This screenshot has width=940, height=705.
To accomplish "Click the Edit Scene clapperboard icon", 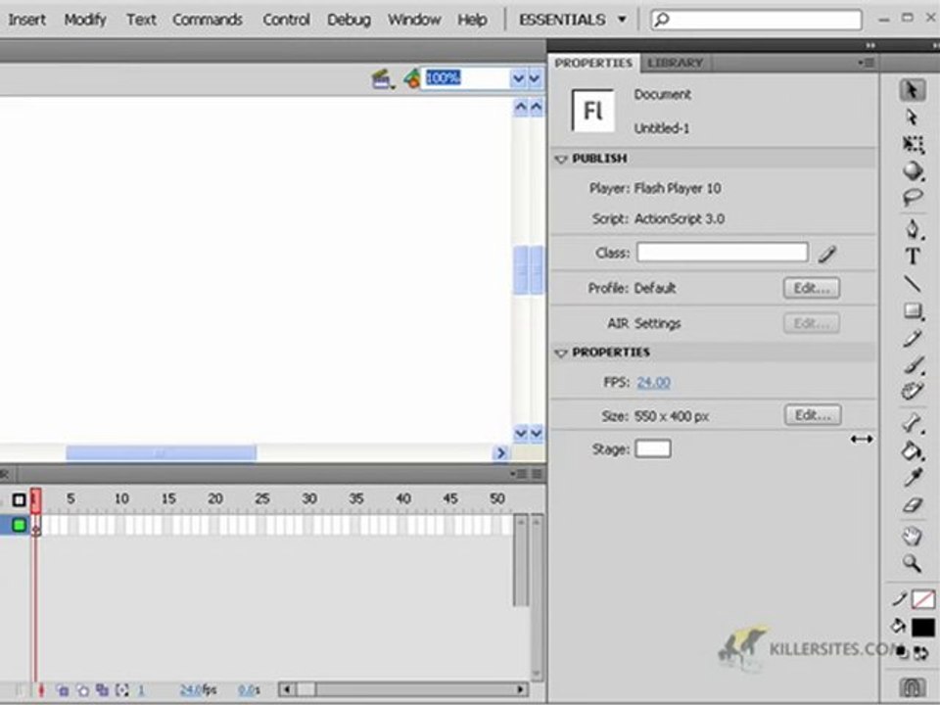I will tap(382, 79).
